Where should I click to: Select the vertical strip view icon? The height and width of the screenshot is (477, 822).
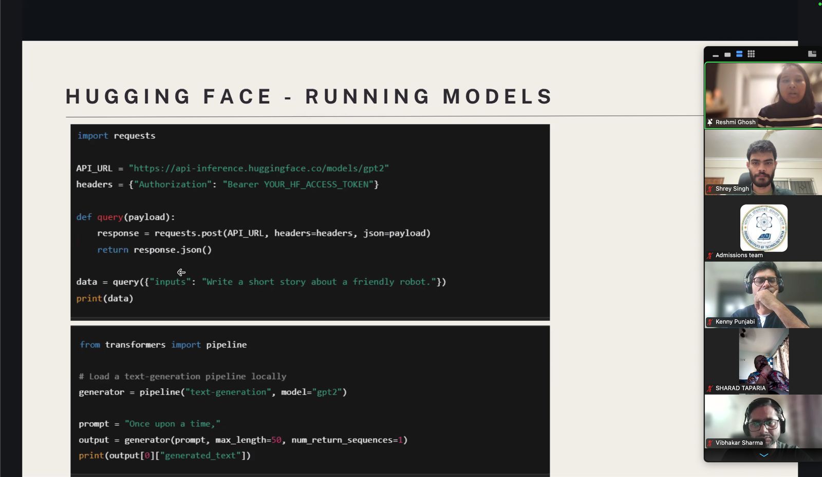(x=739, y=54)
